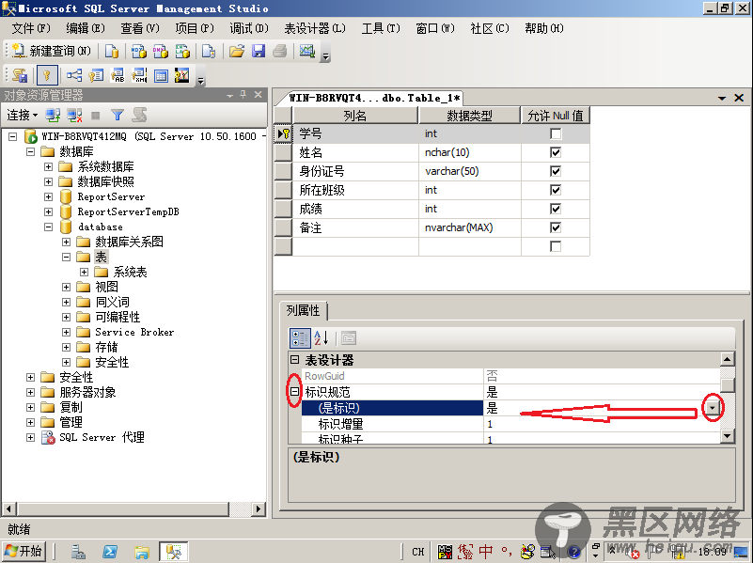Sort column properties alphabetically (A-Z icon)

321,338
